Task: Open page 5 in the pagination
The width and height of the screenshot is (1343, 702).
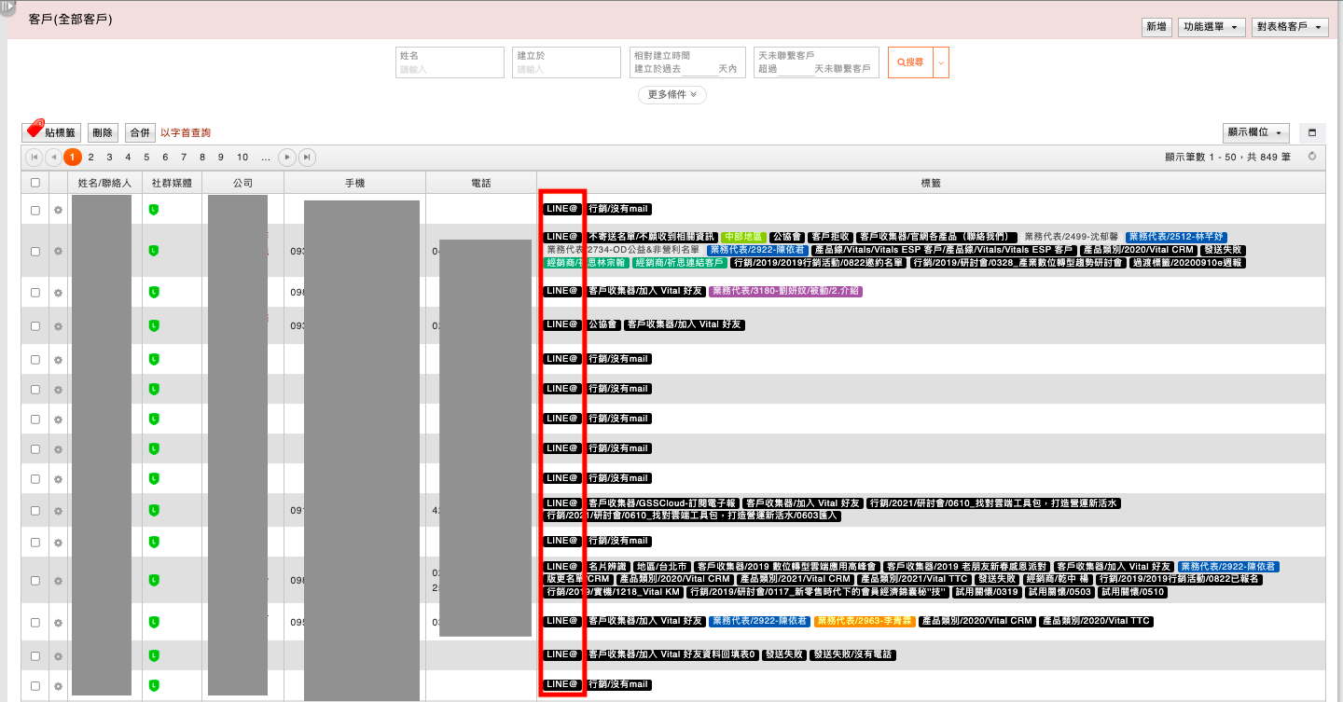Action: [x=146, y=158]
